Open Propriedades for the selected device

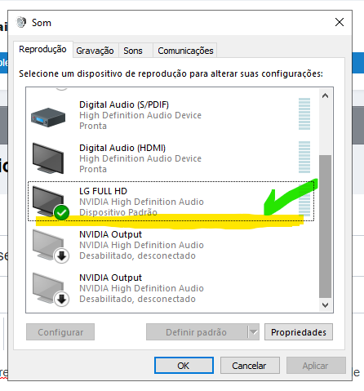pyautogui.click(x=299, y=332)
